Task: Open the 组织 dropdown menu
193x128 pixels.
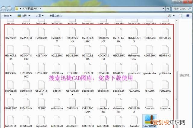Action: click(x=8, y=16)
